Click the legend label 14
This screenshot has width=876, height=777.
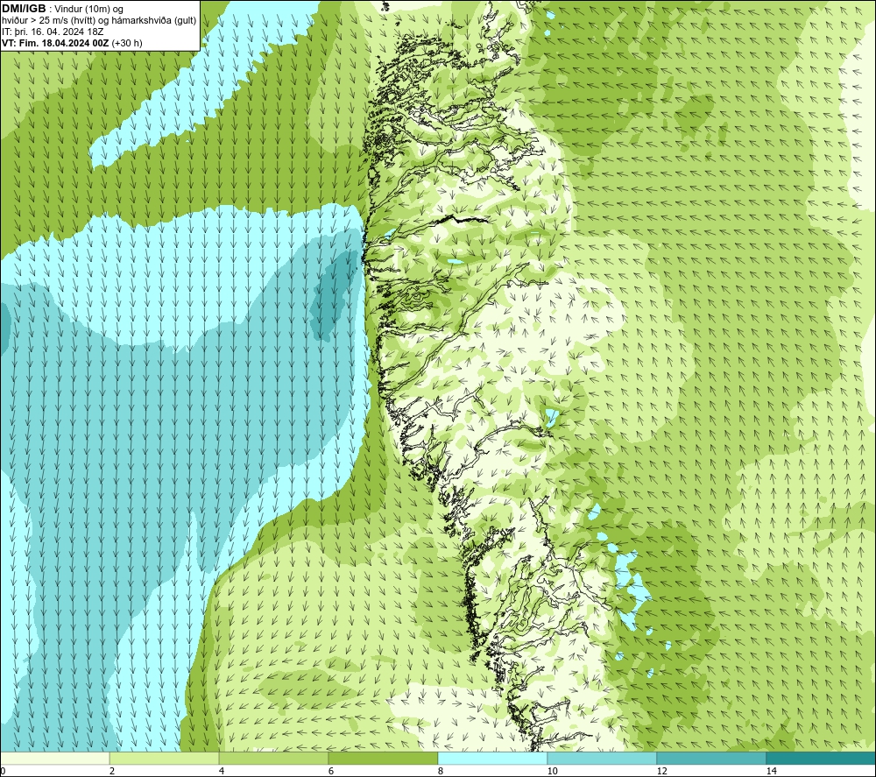tap(771, 772)
